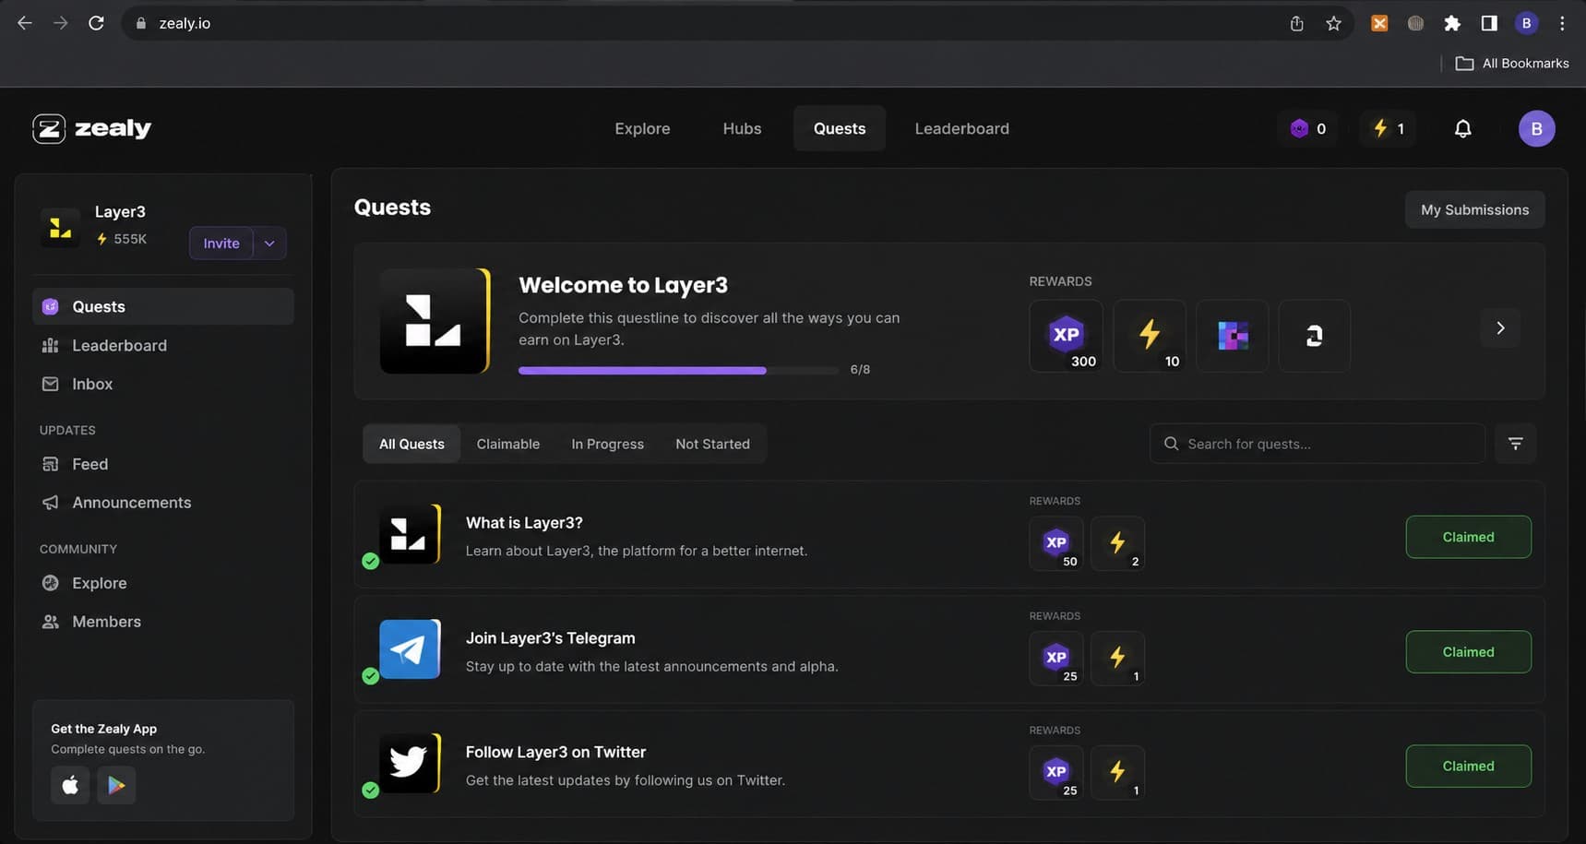Click the lightning XP counter showing 1
The height and width of the screenshot is (844, 1586).
1388,129
